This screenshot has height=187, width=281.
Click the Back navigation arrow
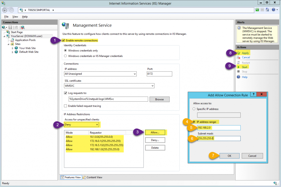point(5,10)
